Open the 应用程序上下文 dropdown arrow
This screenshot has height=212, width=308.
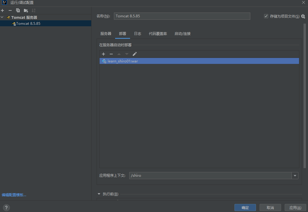(295, 176)
